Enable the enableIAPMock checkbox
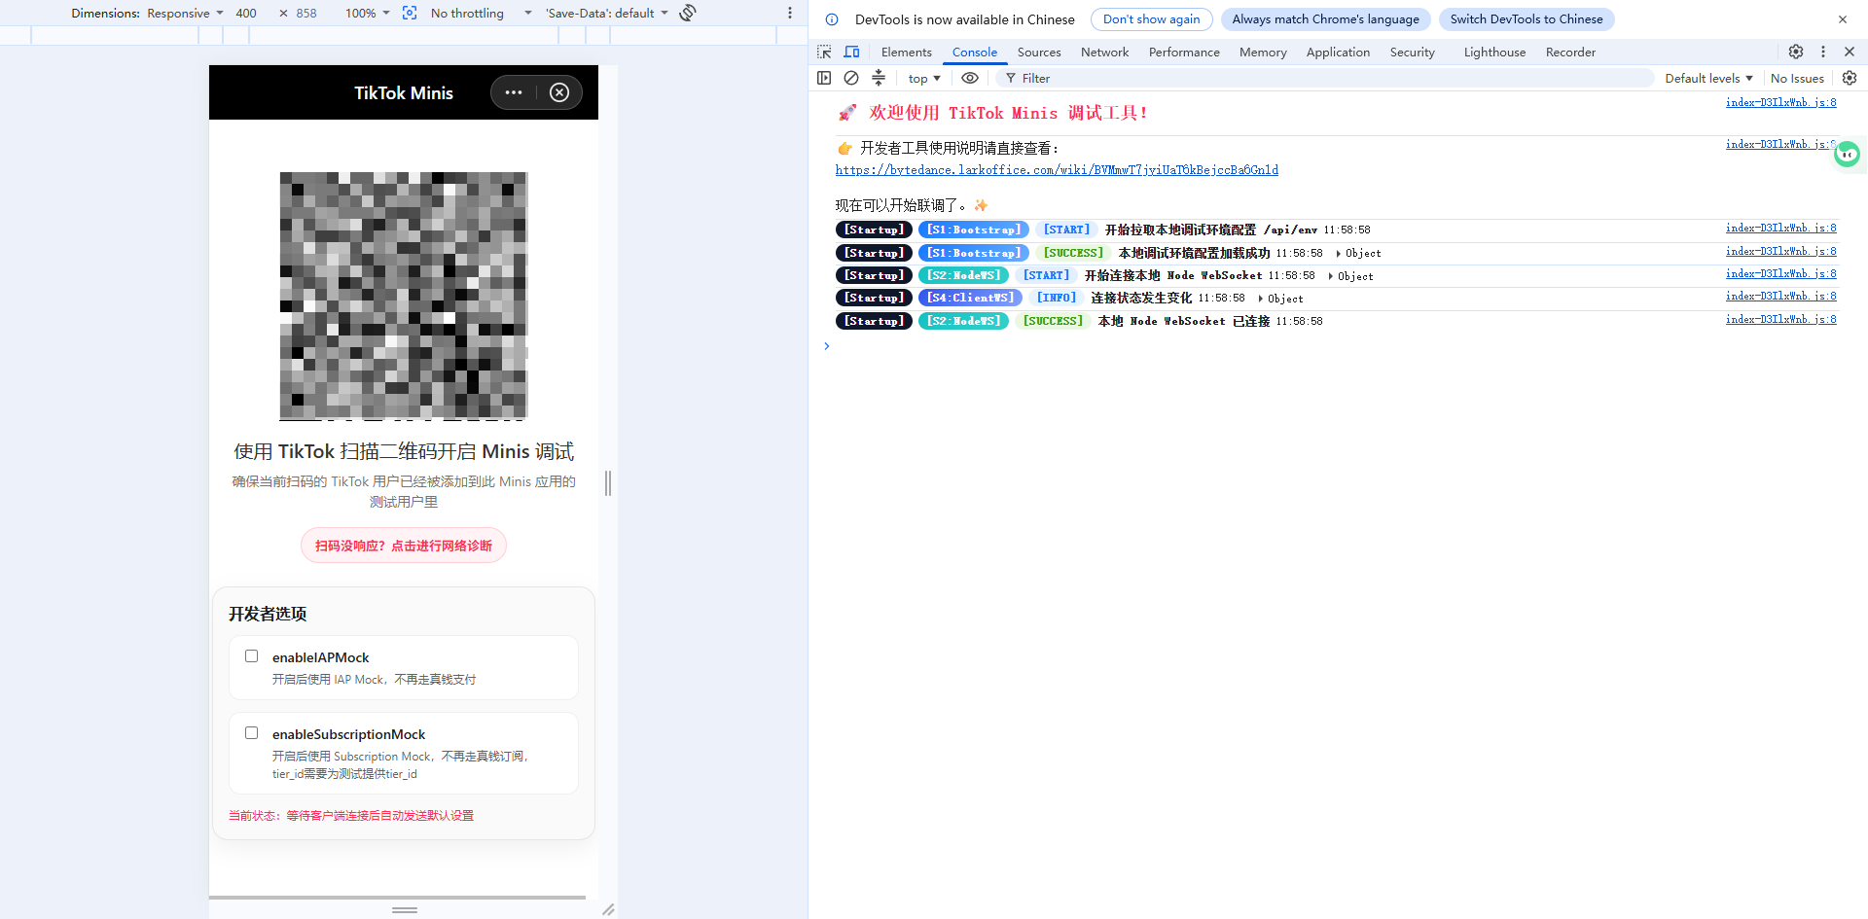The height and width of the screenshot is (919, 1868). (x=252, y=656)
